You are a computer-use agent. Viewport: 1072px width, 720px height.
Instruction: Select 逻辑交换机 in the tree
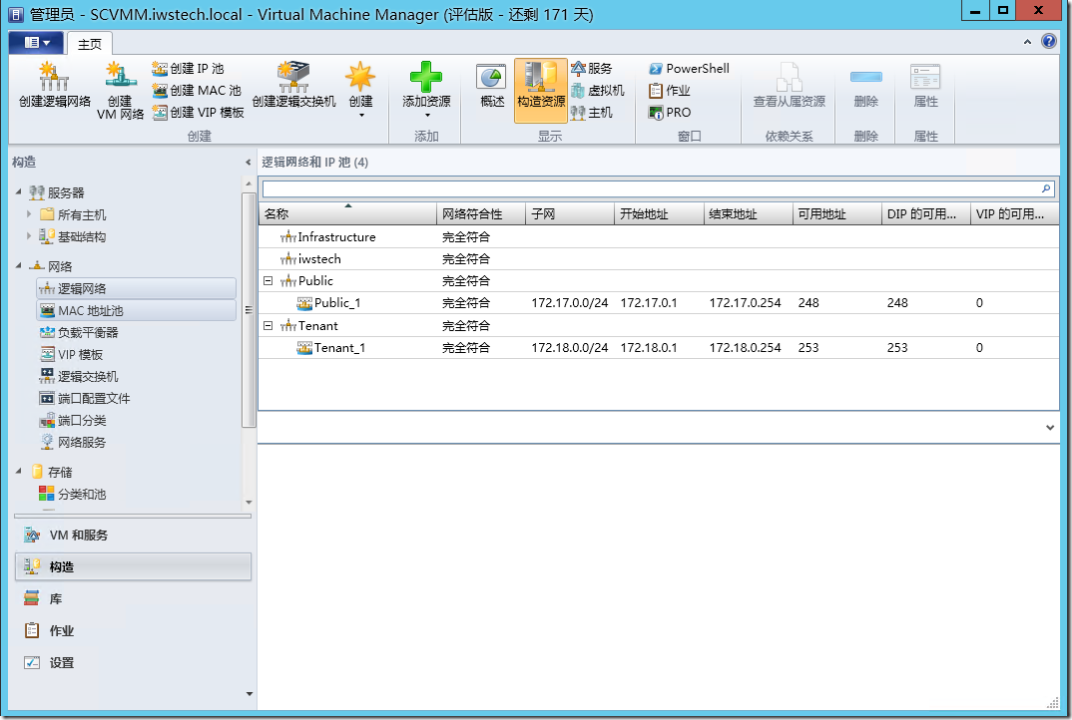click(79, 376)
